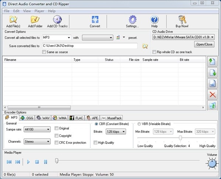Image resolution: width=221 pixels, height=179 pixels.
Task: Check Rip whole CD as one track
Action: click(x=154, y=52)
